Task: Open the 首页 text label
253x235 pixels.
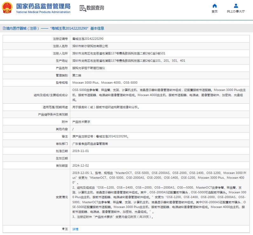Action: [x=215, y=11]
